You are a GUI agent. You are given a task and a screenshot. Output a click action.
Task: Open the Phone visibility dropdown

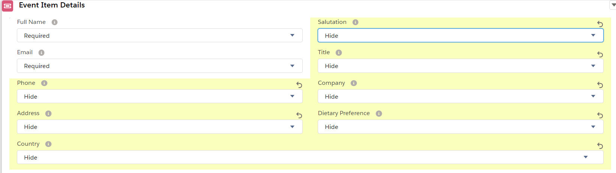[x=159, y=96]
